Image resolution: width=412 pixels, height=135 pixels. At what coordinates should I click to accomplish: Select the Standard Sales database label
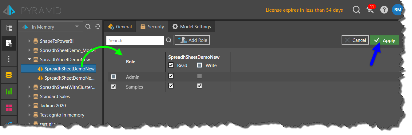point(55,96)
